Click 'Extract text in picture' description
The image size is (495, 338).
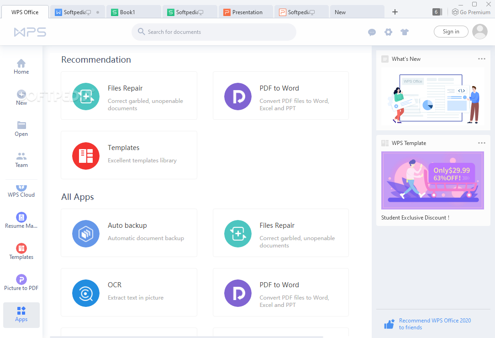coord(136,298)
